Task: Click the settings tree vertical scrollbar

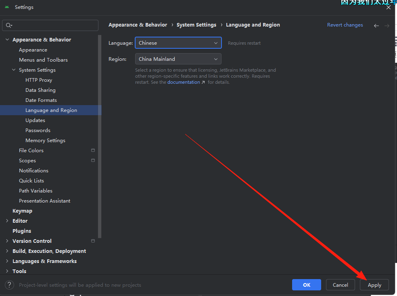Action: click(100, 137)
